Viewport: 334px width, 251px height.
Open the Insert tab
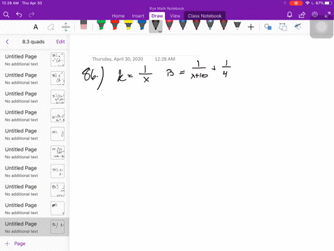138,16
